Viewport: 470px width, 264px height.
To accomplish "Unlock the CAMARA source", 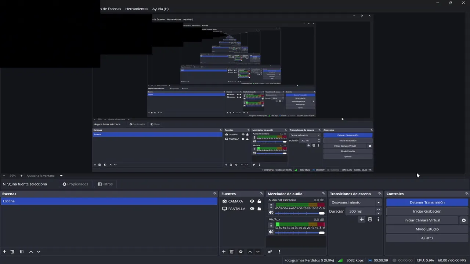I will (x=259, y=201).
